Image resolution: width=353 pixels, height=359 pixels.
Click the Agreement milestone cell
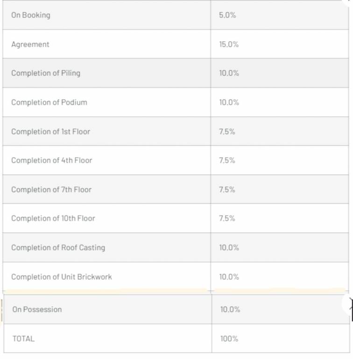tap(30, 44)
